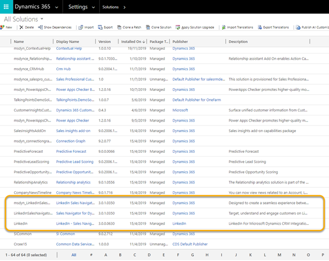Click the New solution icon
Image resolution: width=329 pixels, height=261 pixels.
pyautogui.click(x=2, y=27)
